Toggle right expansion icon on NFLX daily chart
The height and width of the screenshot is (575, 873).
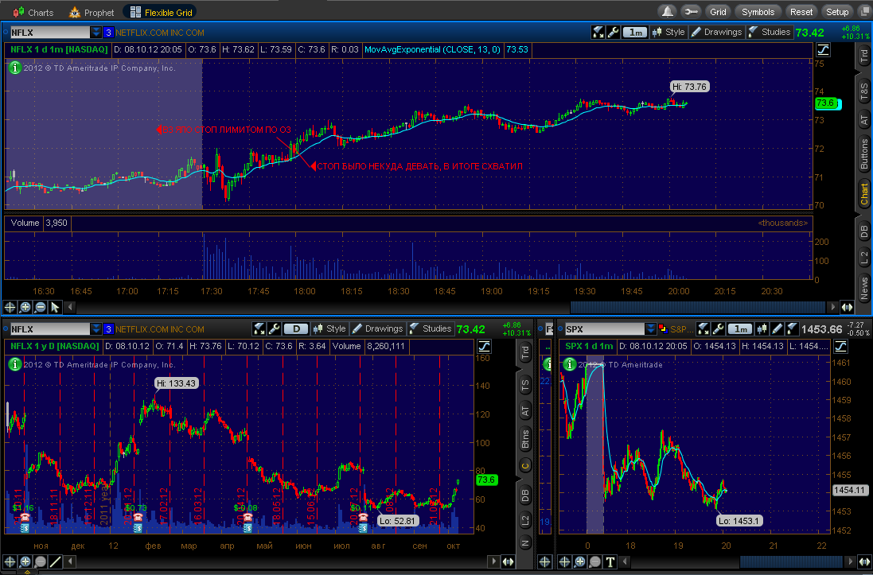pyautogui.click(x=484, y=347)
